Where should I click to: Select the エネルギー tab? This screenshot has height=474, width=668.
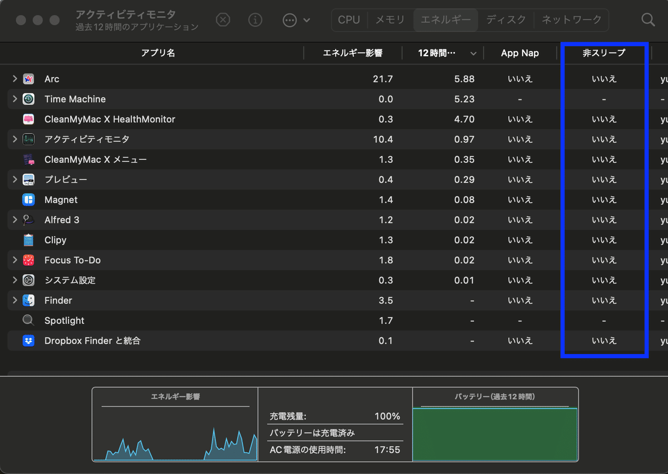[446, 20]
